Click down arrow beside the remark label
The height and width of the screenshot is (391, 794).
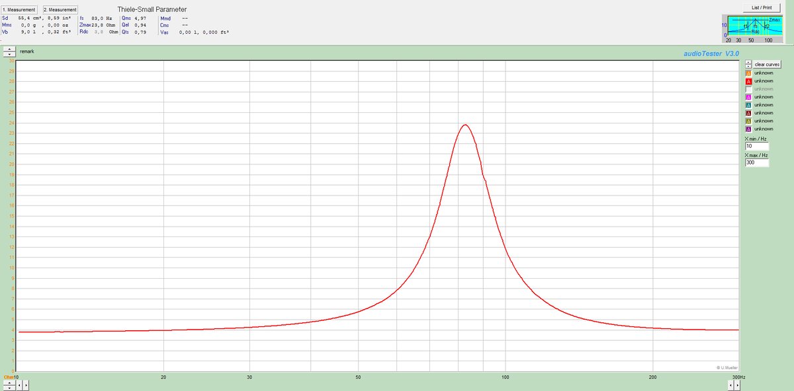pos(9,53)
